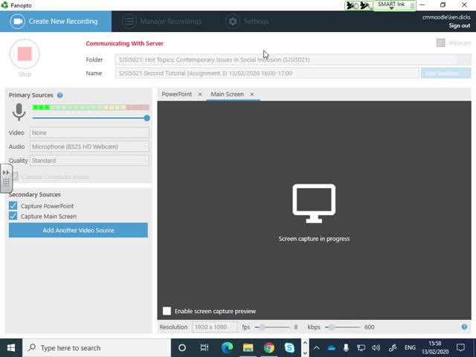The width and height of the screenshot is (476, 357).
Task: Open Microsoft Edge from the taskbar
Action: click(227, 347)
